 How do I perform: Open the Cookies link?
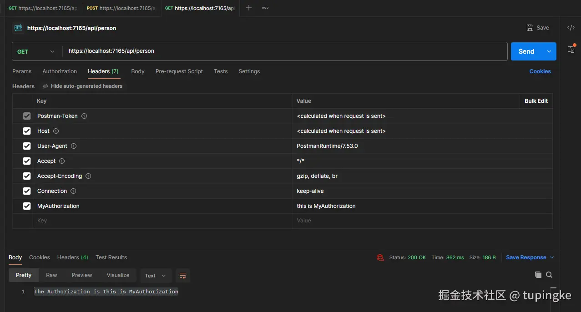(x=540, y=71)
